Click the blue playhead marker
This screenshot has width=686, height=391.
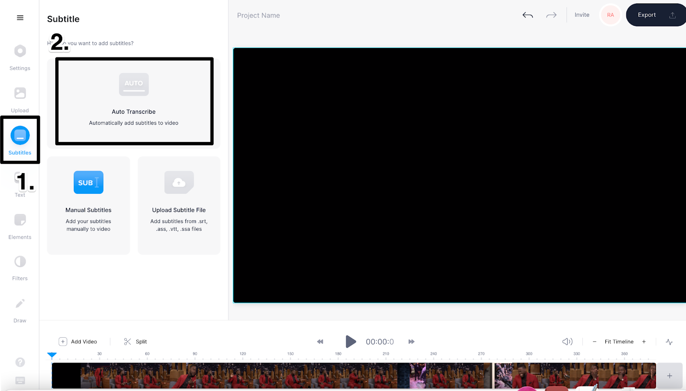[x=52, y=355]
